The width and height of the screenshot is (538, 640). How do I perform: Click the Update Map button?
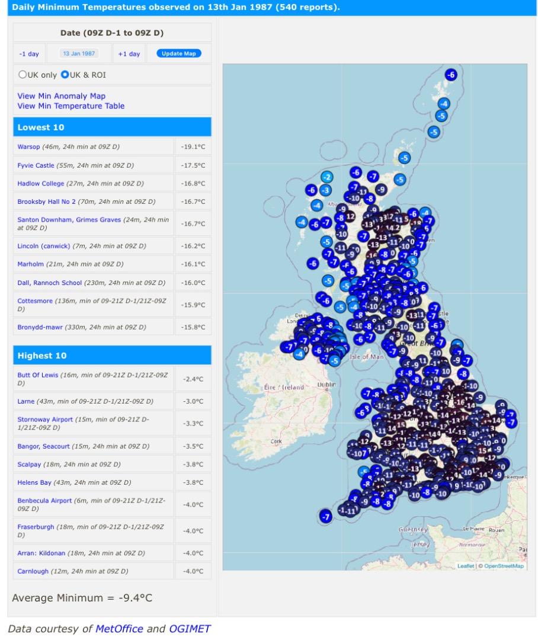(x=179, y=53)
